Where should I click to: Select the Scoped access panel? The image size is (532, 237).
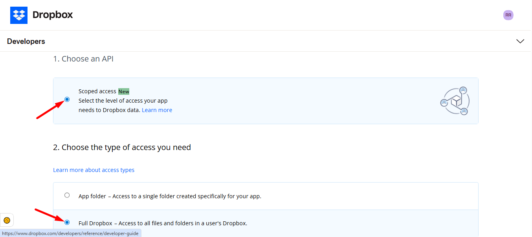click(x=266, y=101)
